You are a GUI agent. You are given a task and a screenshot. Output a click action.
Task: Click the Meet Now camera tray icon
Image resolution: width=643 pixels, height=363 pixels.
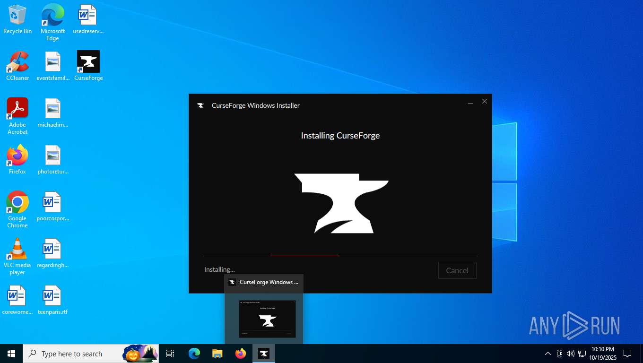(x=559, y=354)
